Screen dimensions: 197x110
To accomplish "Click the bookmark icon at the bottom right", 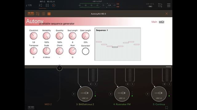I will coord(167,108).
